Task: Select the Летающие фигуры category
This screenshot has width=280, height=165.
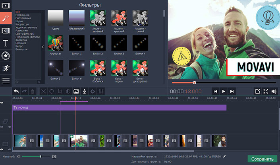Action: click(27, 37)
